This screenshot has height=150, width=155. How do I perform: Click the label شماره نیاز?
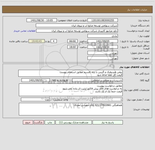coord(144,20)
